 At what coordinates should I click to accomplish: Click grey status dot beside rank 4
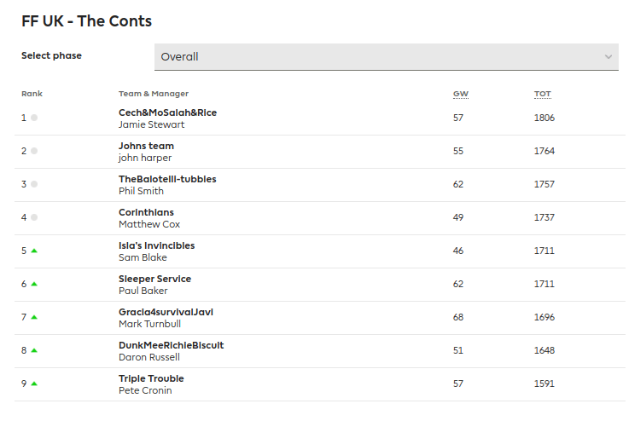pos(34,217)
